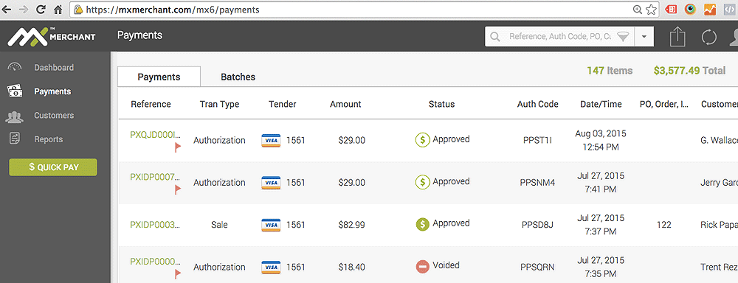Viewport: 738px width, 283px height.
Task: Click the export/share icon in header
Action: [677, 37]
